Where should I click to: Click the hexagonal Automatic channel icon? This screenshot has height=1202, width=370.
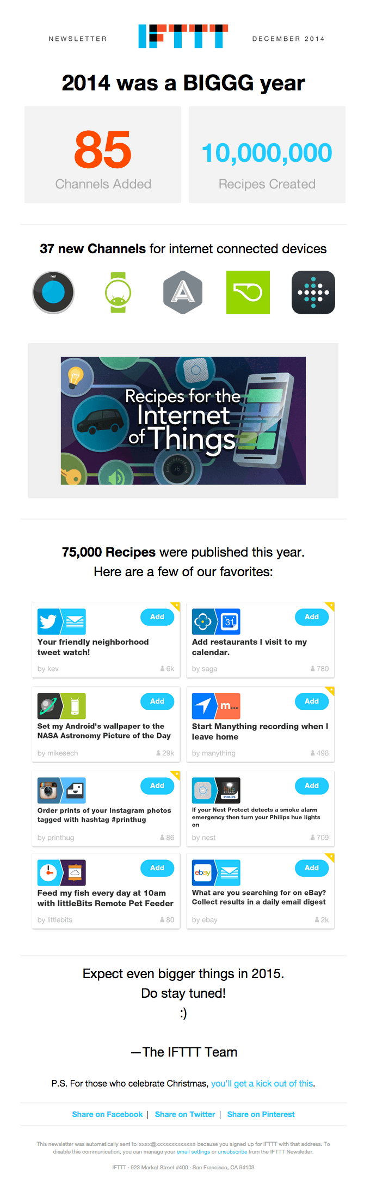[183, 292]
